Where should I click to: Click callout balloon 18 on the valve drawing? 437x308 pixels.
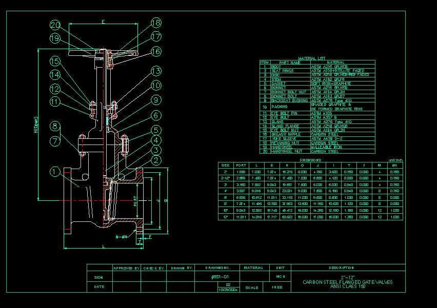[x=156, y=23]
